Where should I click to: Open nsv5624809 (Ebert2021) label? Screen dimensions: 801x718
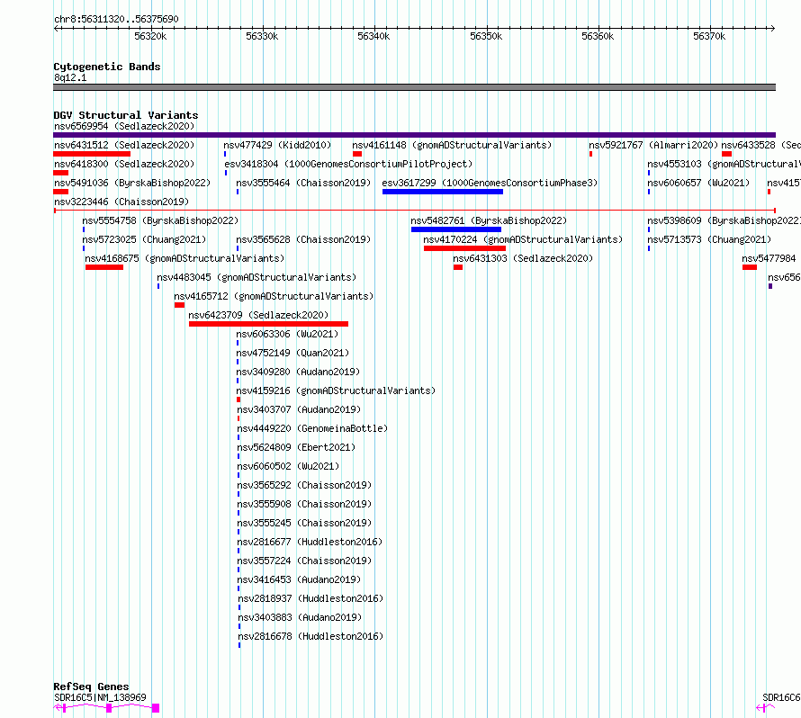click(296, 447)
